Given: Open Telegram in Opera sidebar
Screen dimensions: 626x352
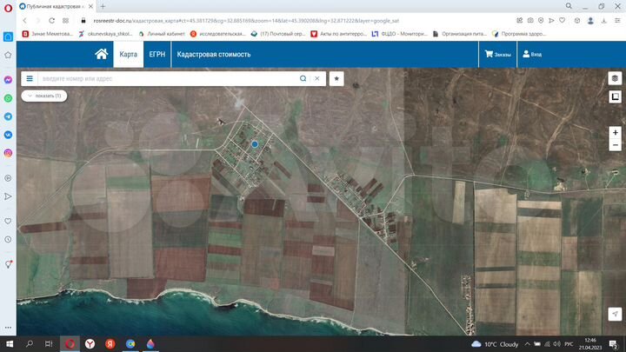Looking at the screenshot, I should point(8,116).
